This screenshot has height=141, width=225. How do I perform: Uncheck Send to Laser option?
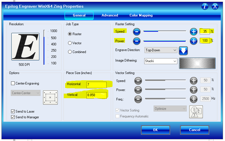13,111
